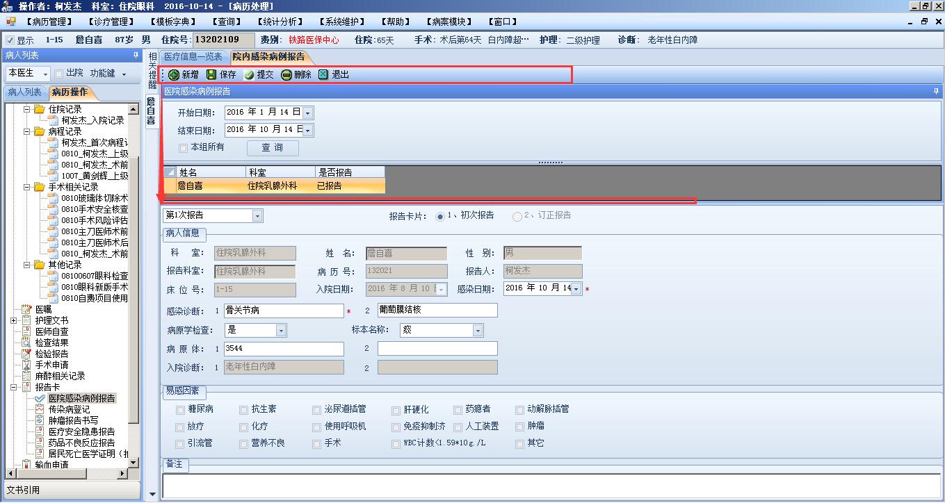Open 文书引用 panel at bottom
This screenshot has height=503, width=945.
[73, 490]
